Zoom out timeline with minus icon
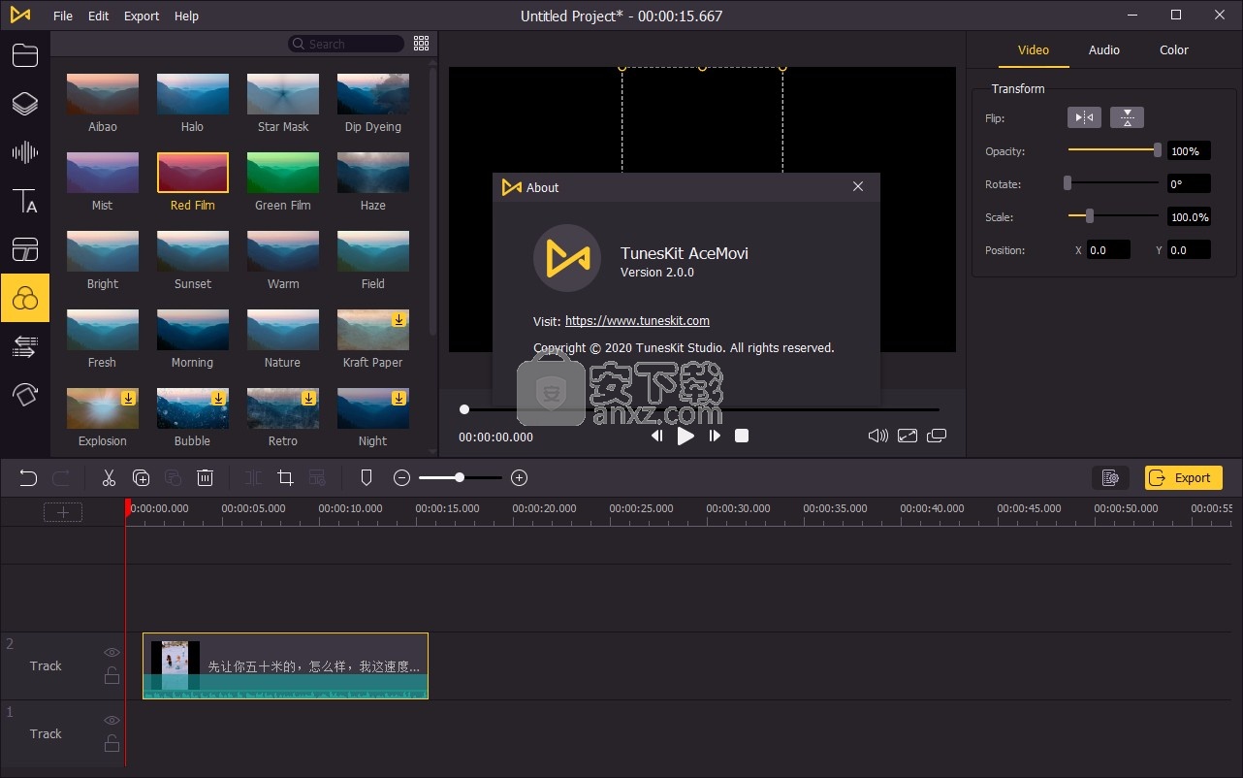Screen dimensions: 1243x778 coord(401,477)
